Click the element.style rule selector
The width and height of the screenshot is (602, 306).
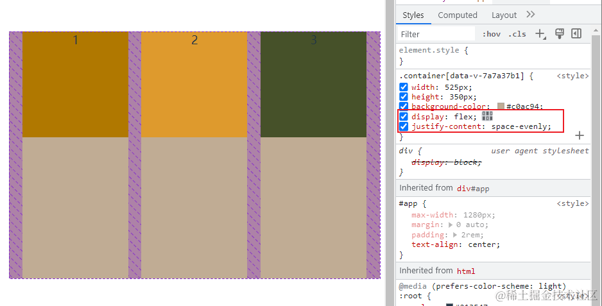[429, 50]
